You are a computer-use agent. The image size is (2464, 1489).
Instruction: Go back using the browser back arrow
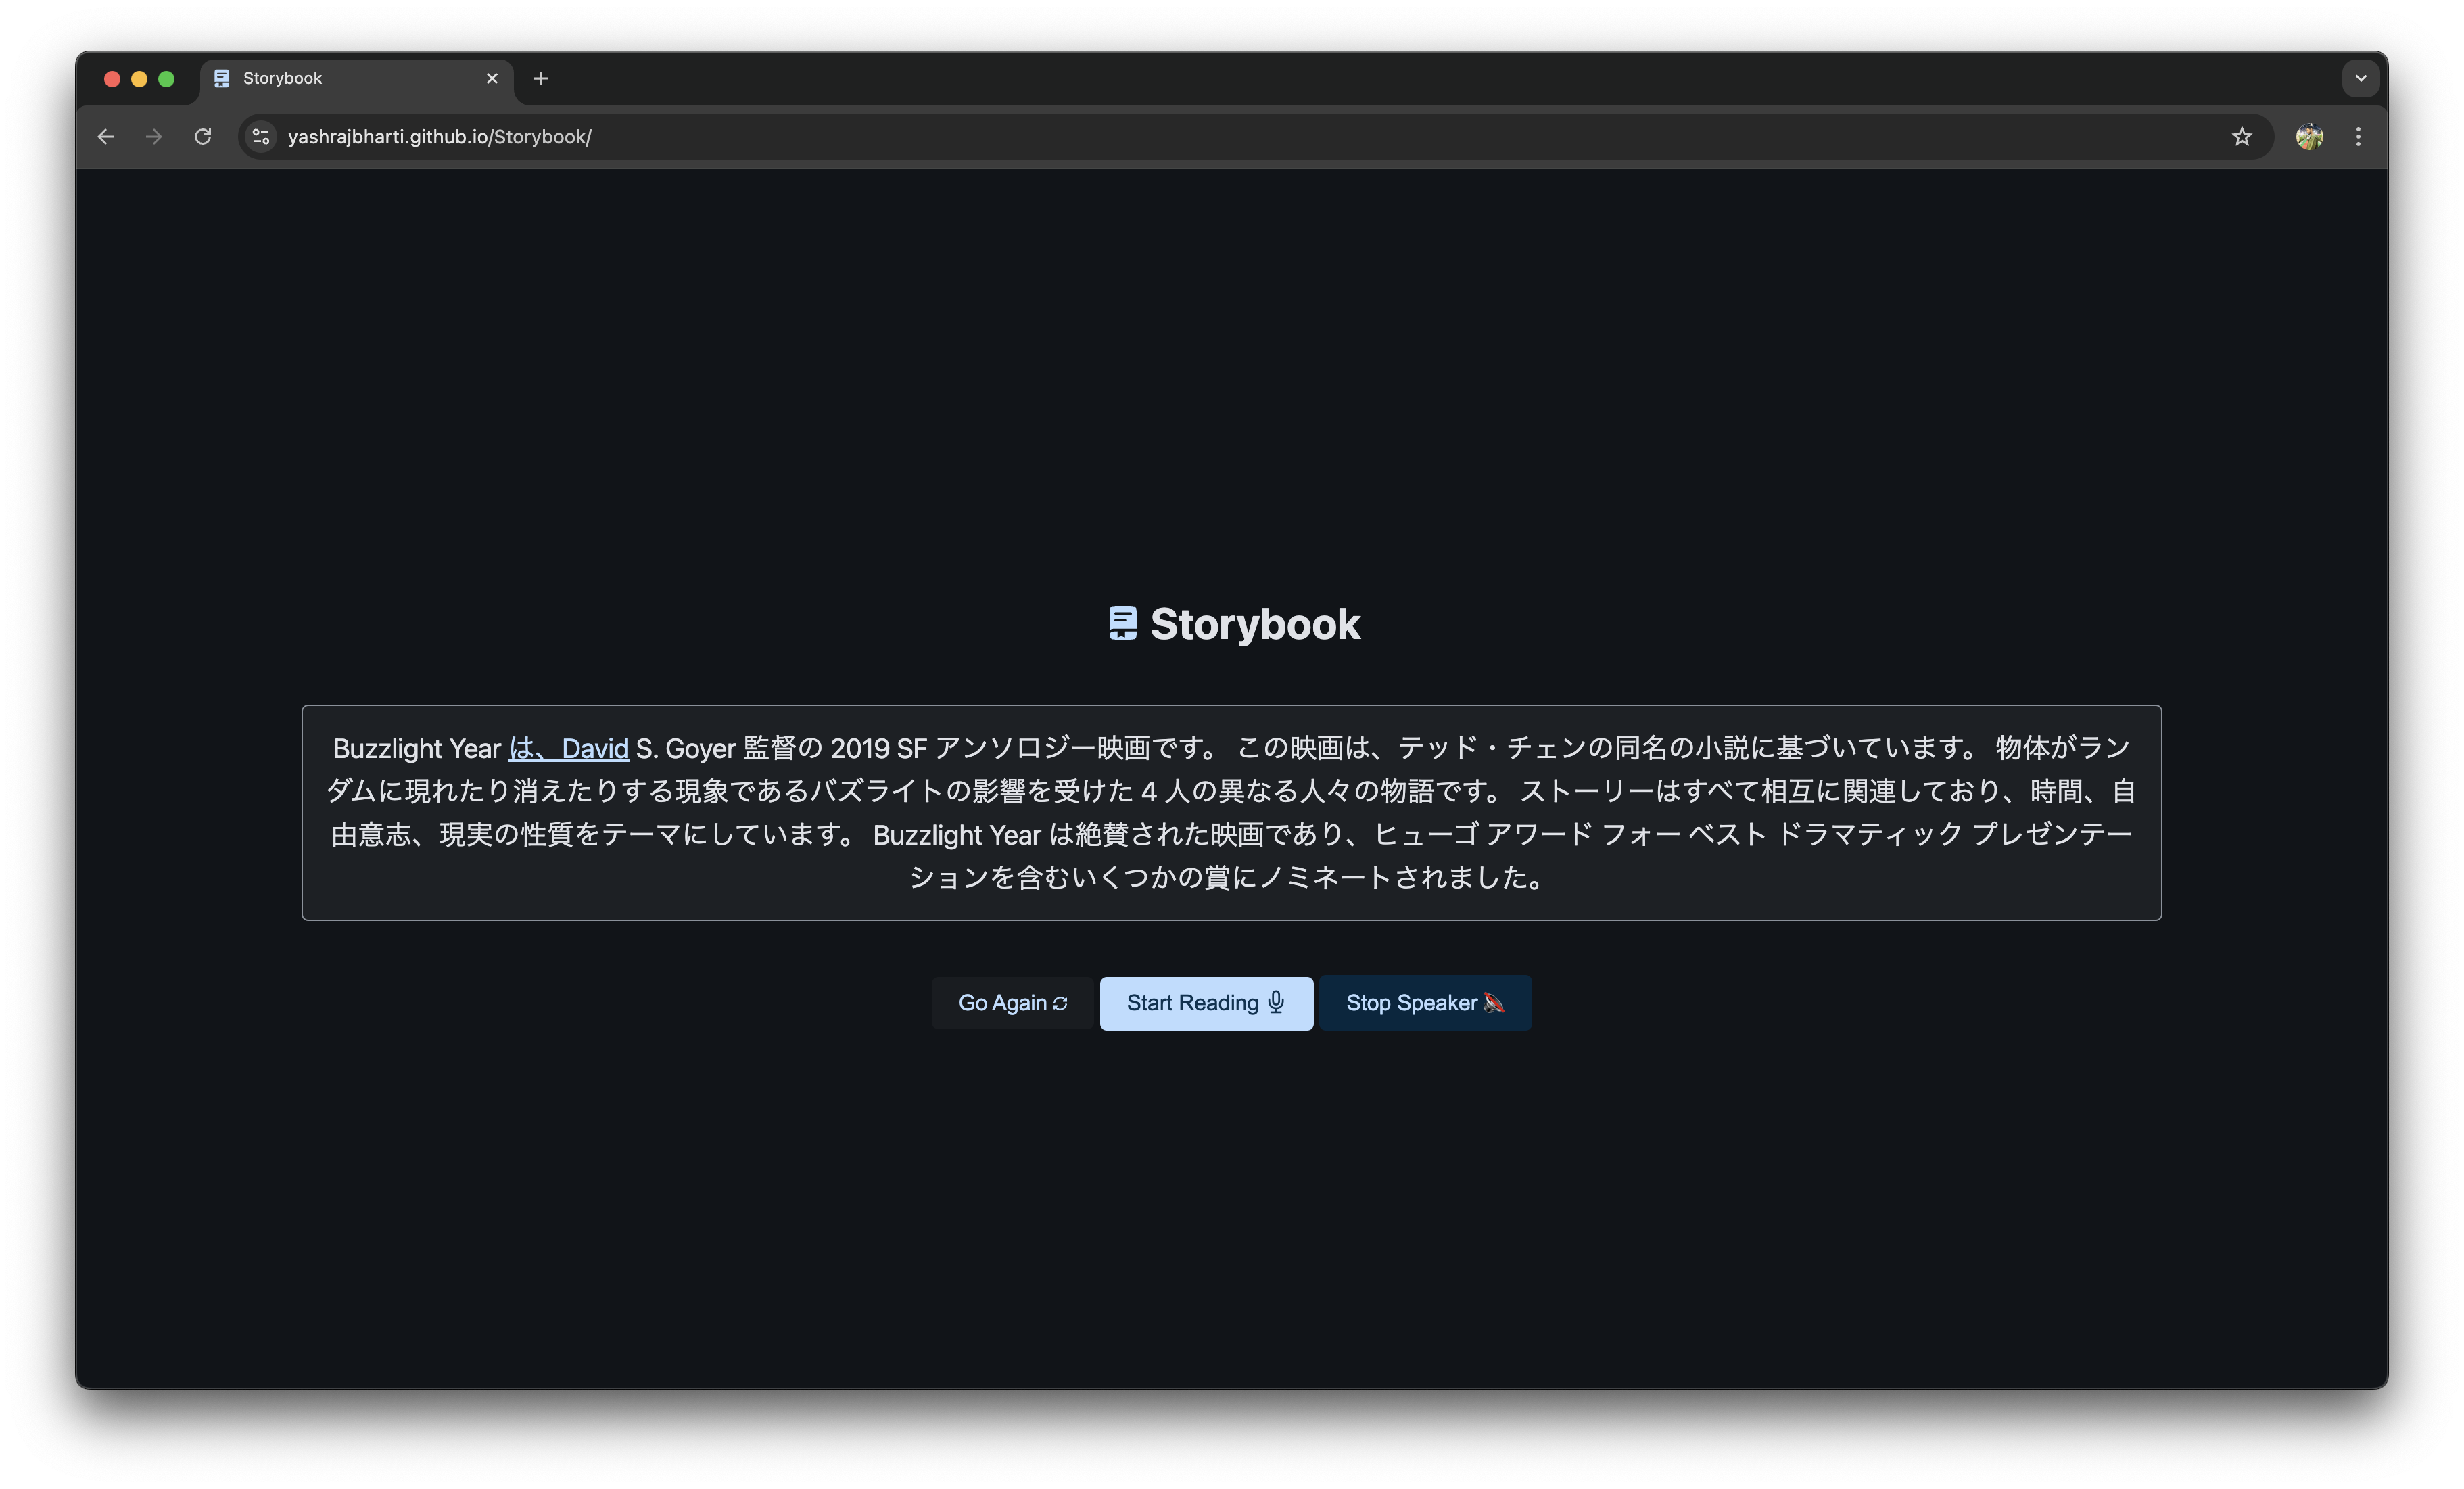coord(106,136)
